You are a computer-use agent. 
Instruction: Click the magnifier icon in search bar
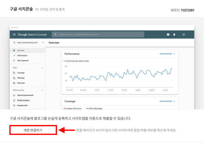click(x=55, y=35)
